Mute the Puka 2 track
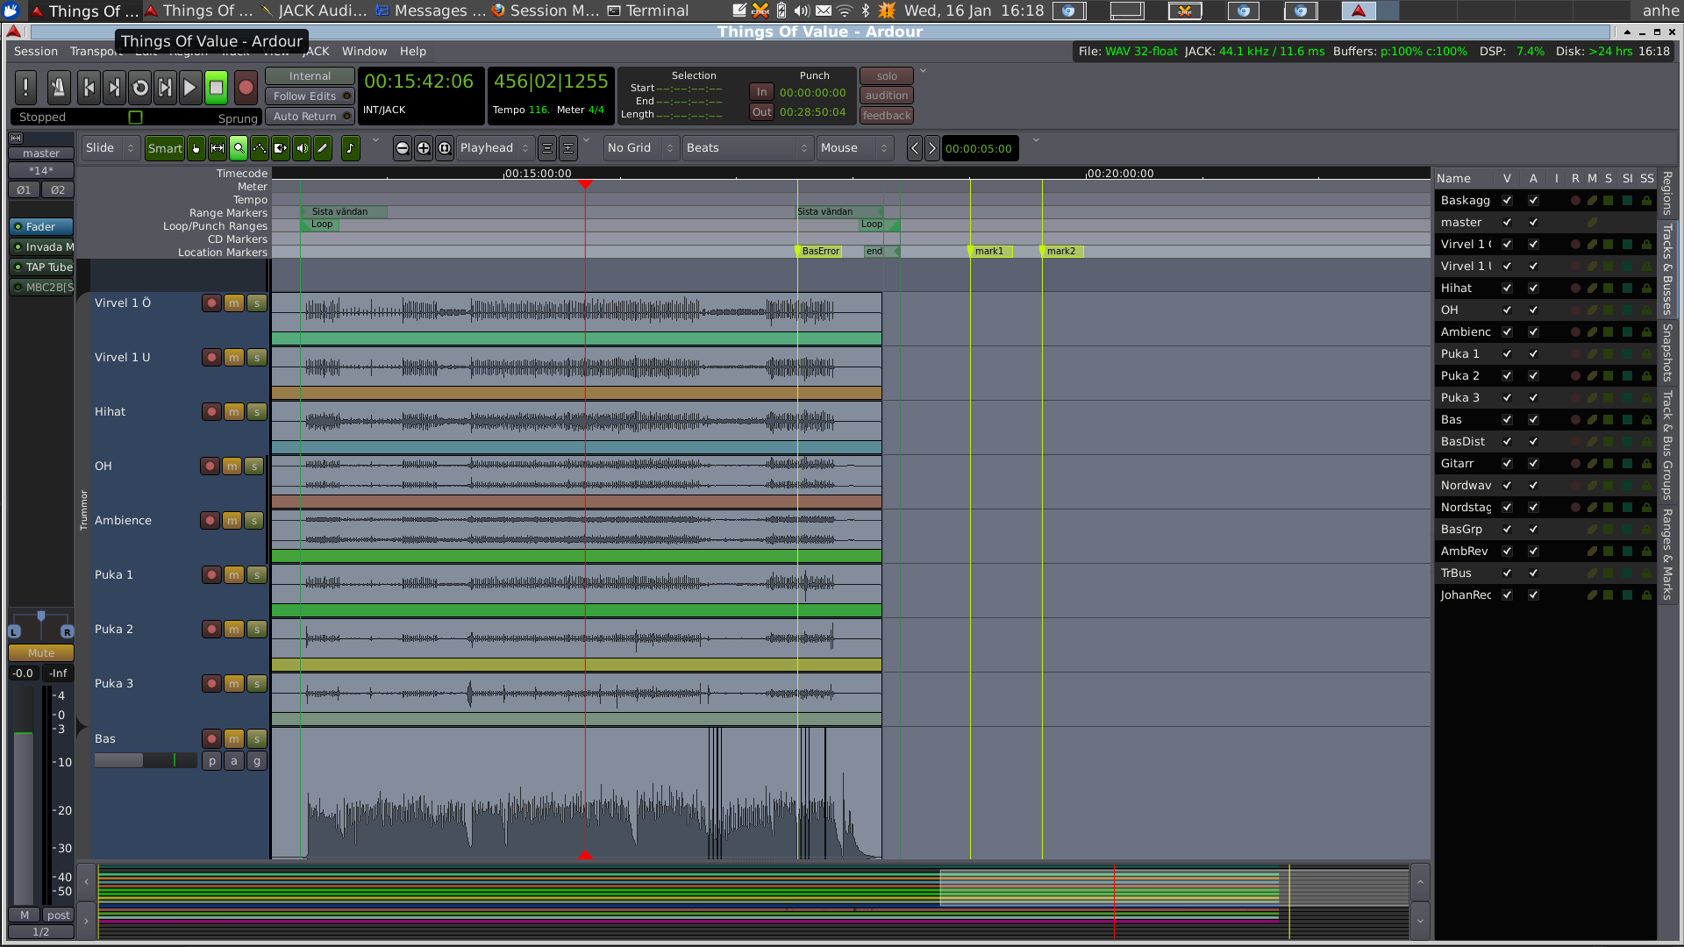 coord(233,630)
